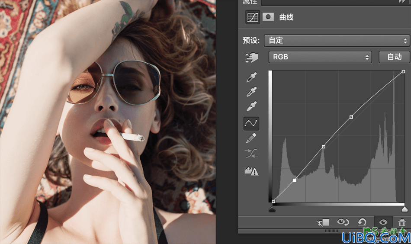411x244 pixels.
Task: Click the 曲线 label text
Action: (286, 17)
